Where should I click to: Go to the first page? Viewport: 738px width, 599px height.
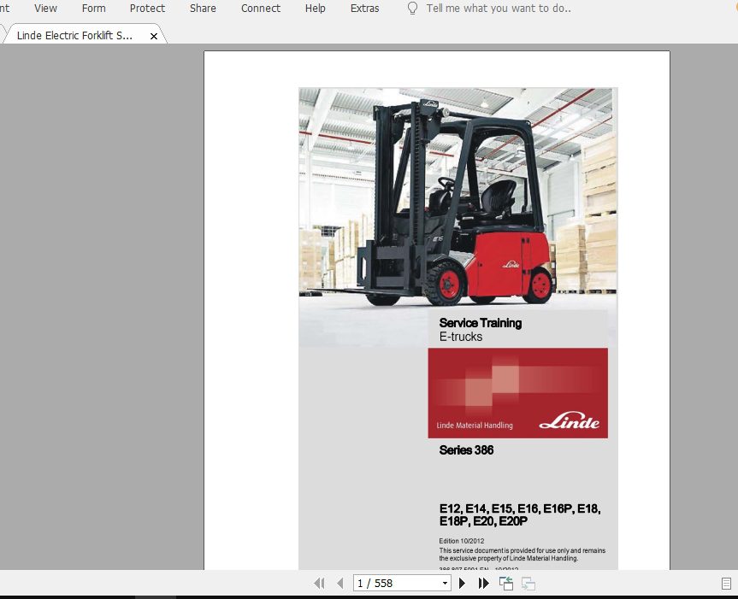[319, 584]
